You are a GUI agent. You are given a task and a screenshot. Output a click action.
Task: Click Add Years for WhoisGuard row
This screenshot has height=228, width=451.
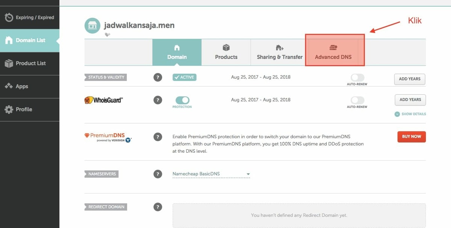(x=410, y=100)
